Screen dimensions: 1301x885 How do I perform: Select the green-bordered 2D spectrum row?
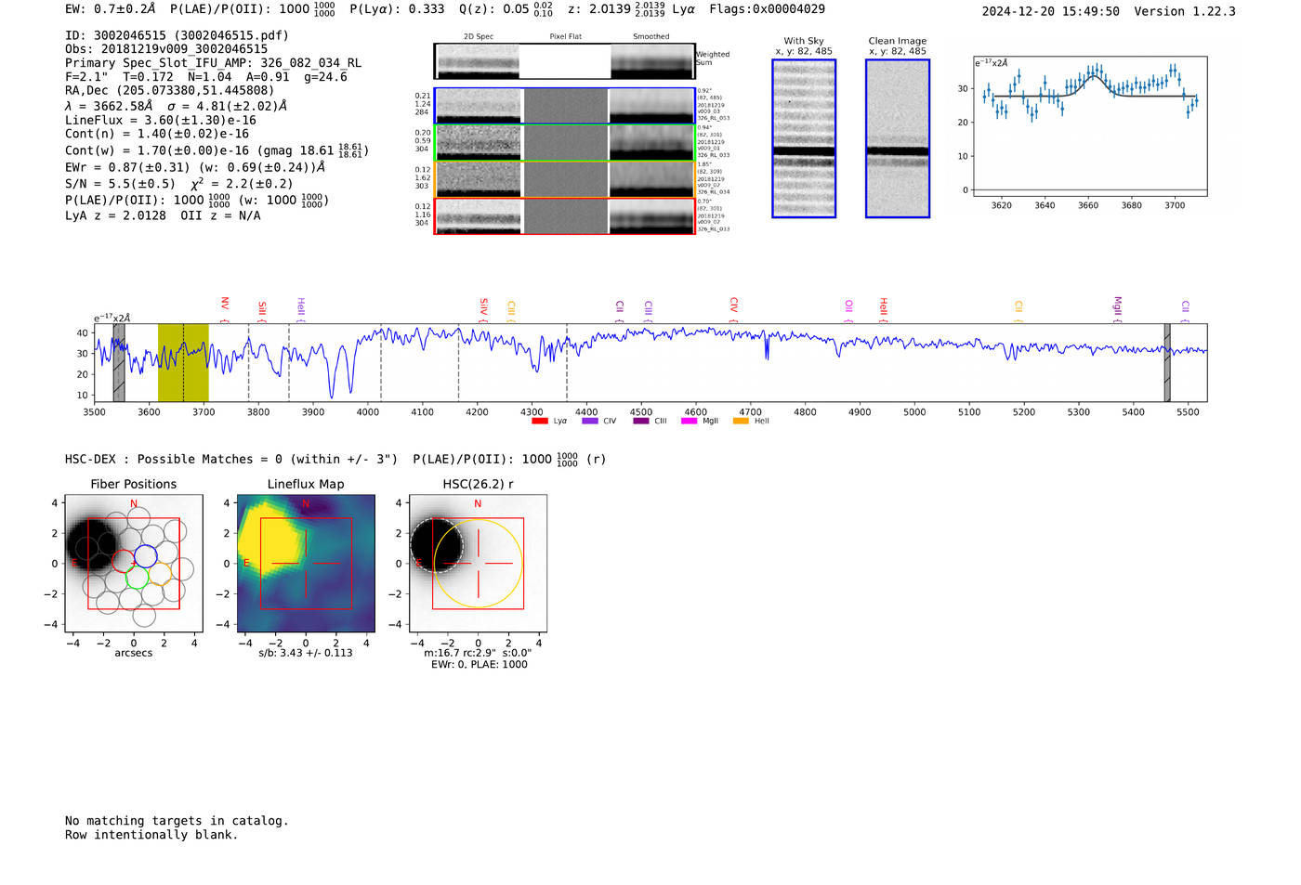(x=564, y=143)
